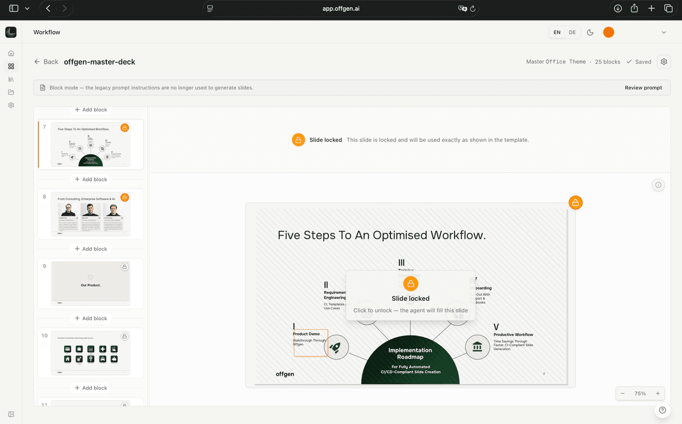Open deck settings gear next to Saved

pyautogui.click(x=664, y=62)
